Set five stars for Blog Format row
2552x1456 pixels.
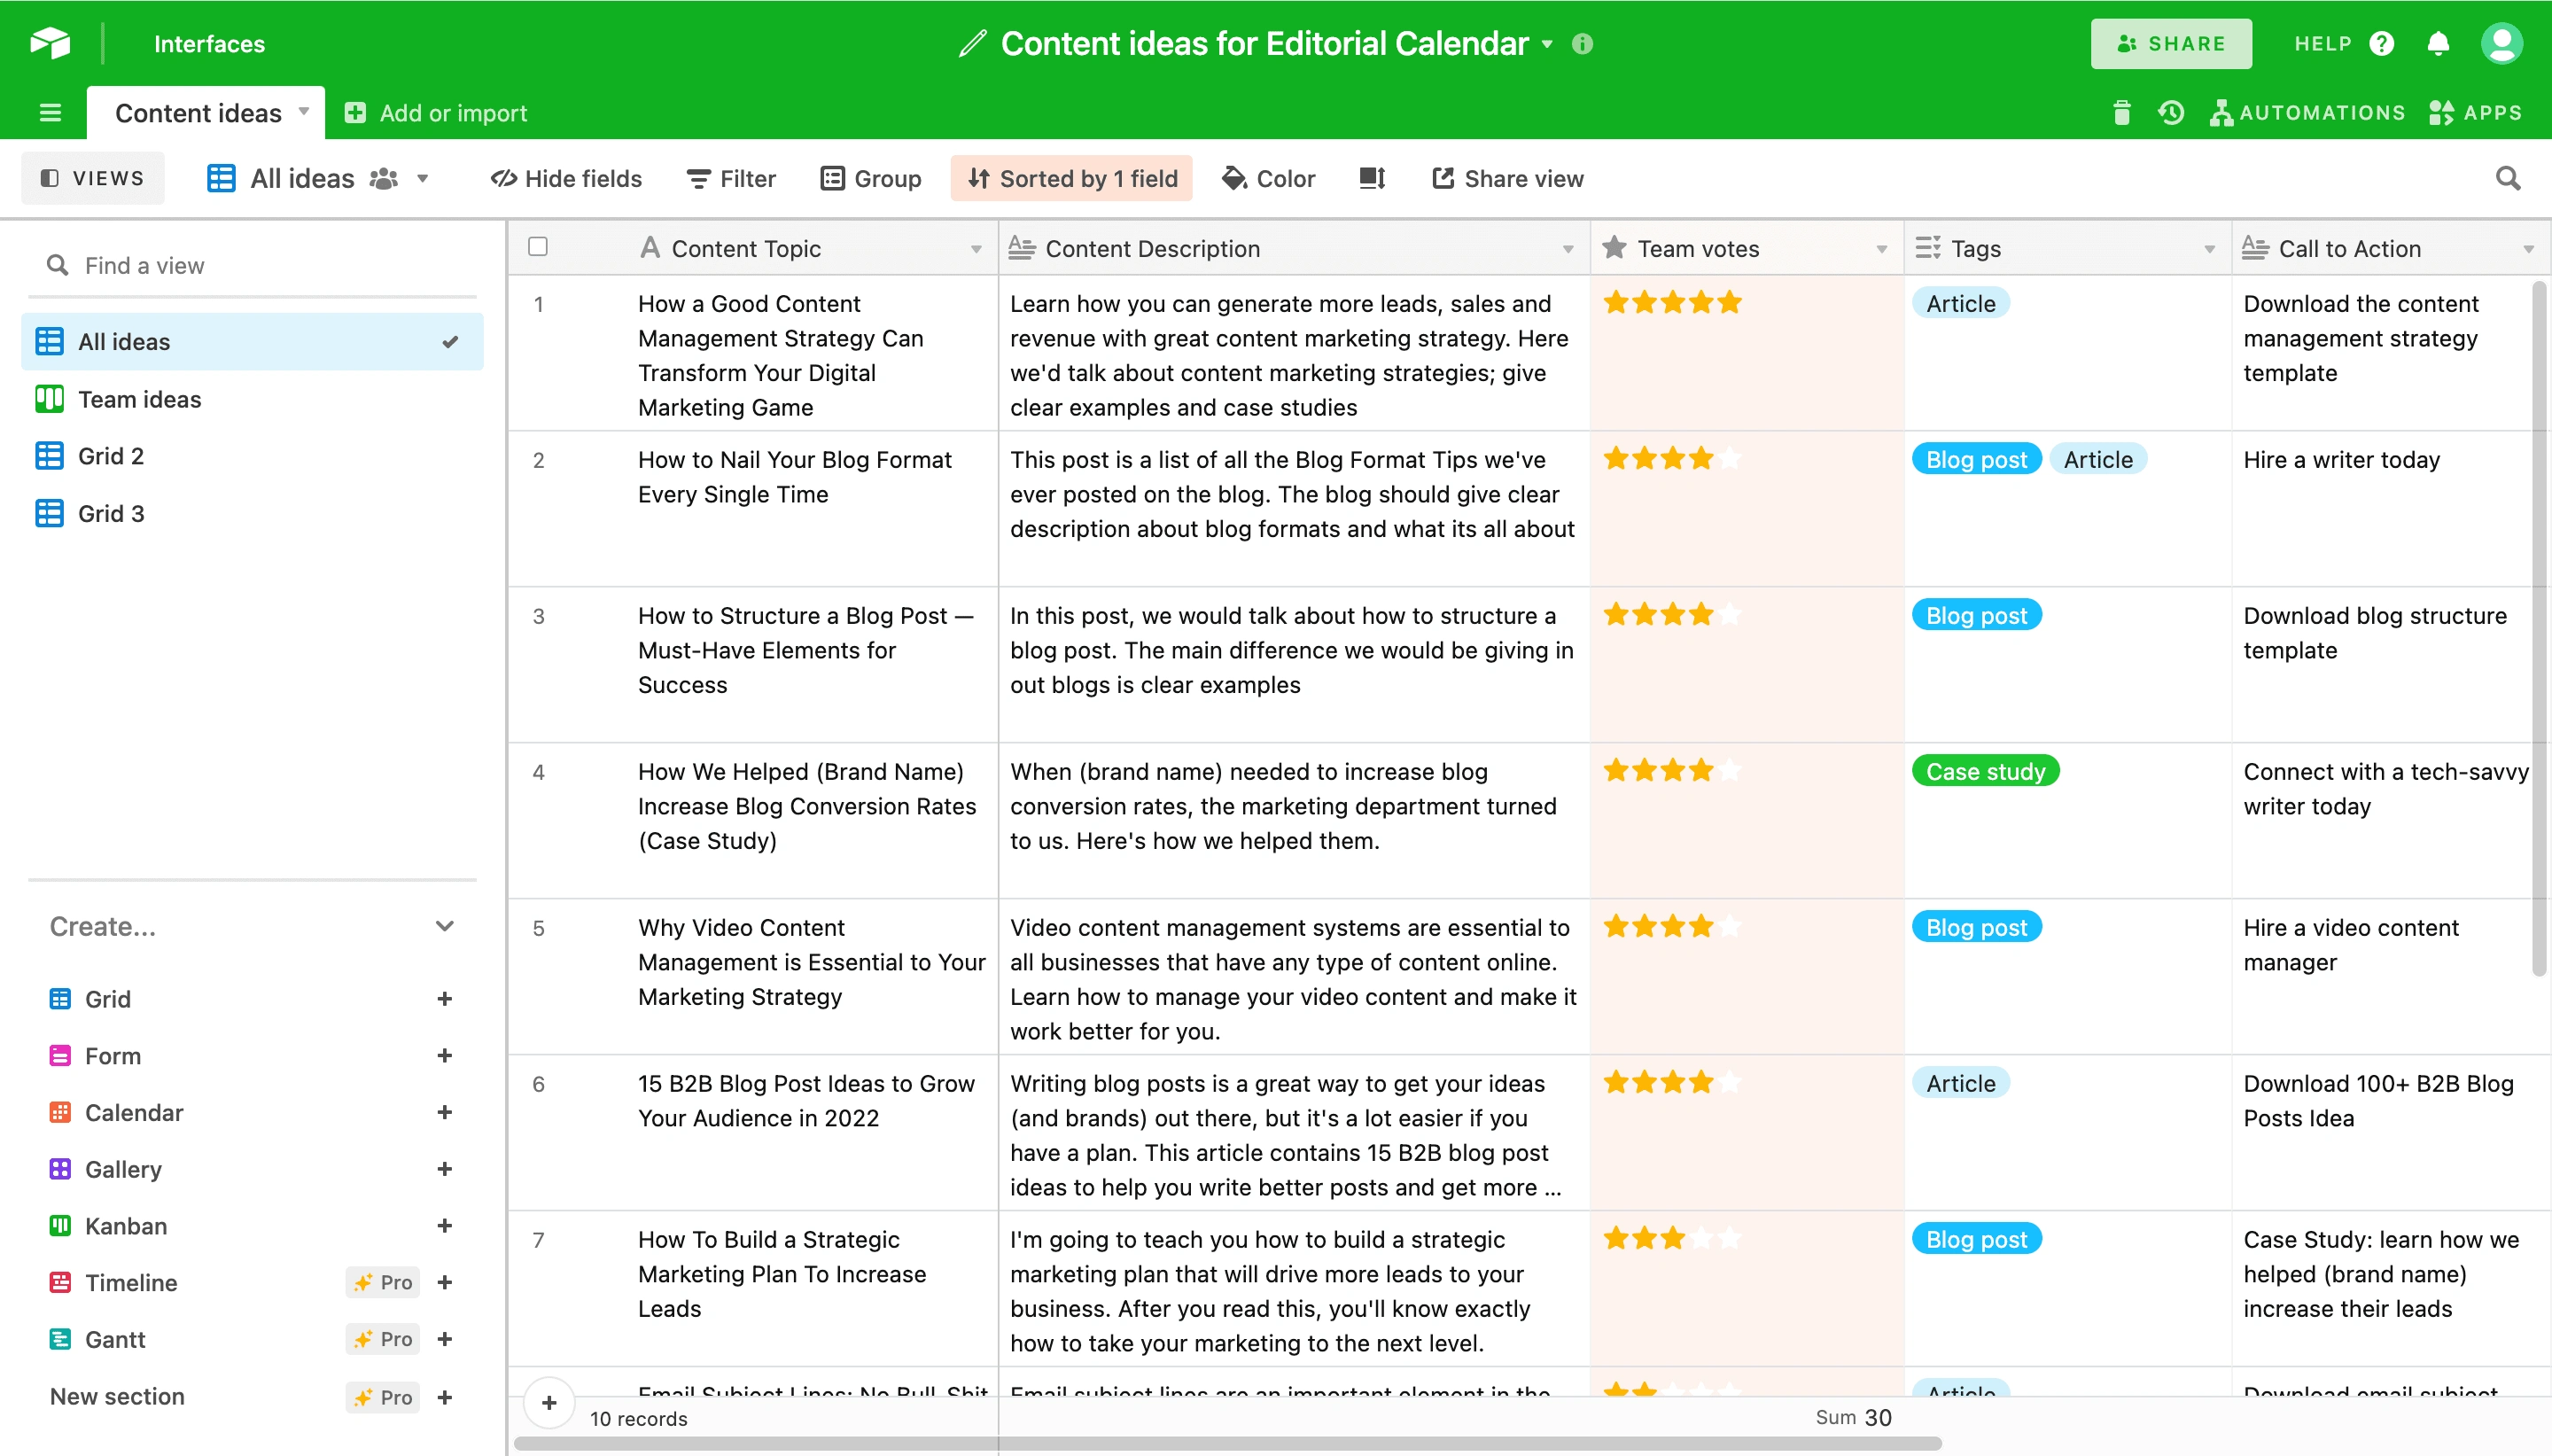(x=1730, y=459)
